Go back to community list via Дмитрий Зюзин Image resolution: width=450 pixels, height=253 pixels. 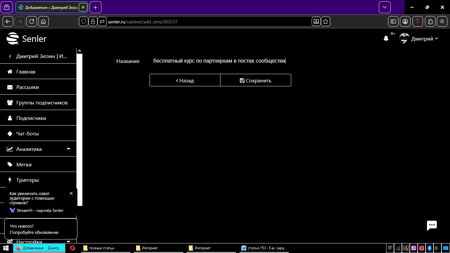click(x=38, y=56)
